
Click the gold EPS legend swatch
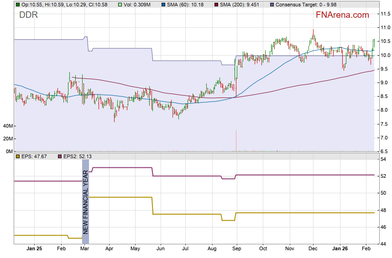pos(18,156)
